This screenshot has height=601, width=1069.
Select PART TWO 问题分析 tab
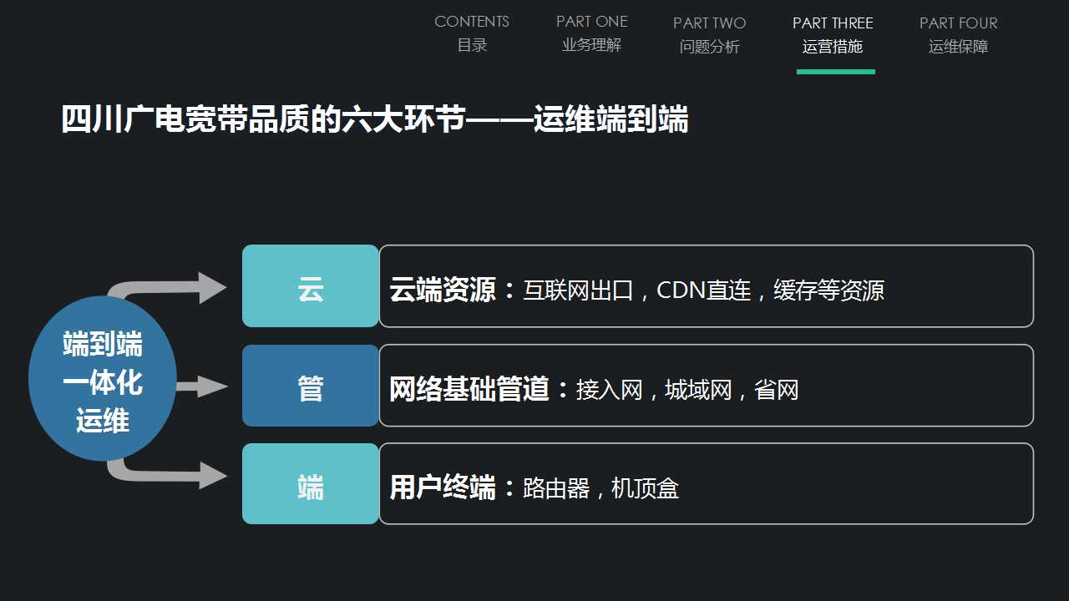[710, 35]
